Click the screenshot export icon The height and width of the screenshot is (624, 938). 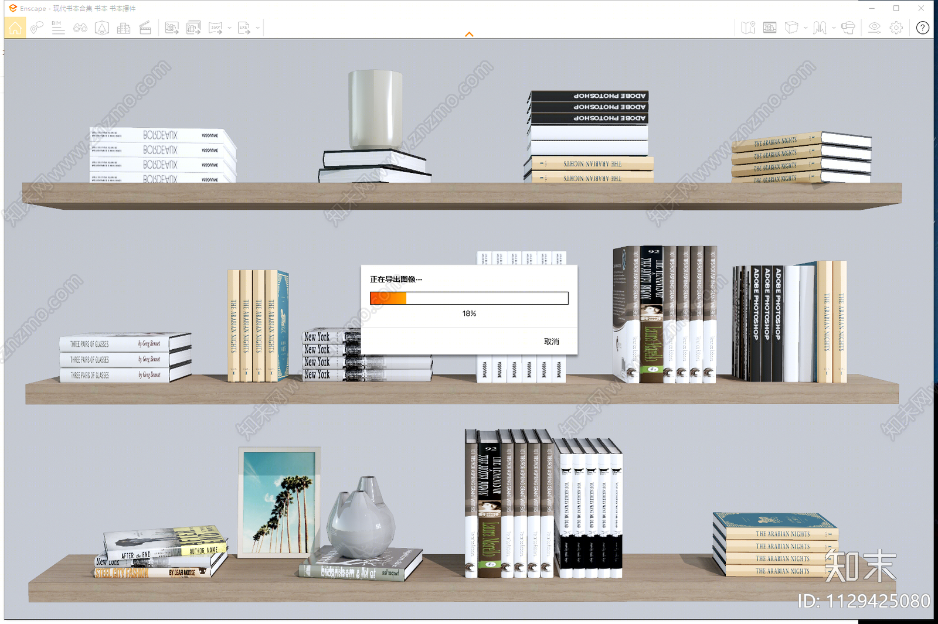point(172,28)
